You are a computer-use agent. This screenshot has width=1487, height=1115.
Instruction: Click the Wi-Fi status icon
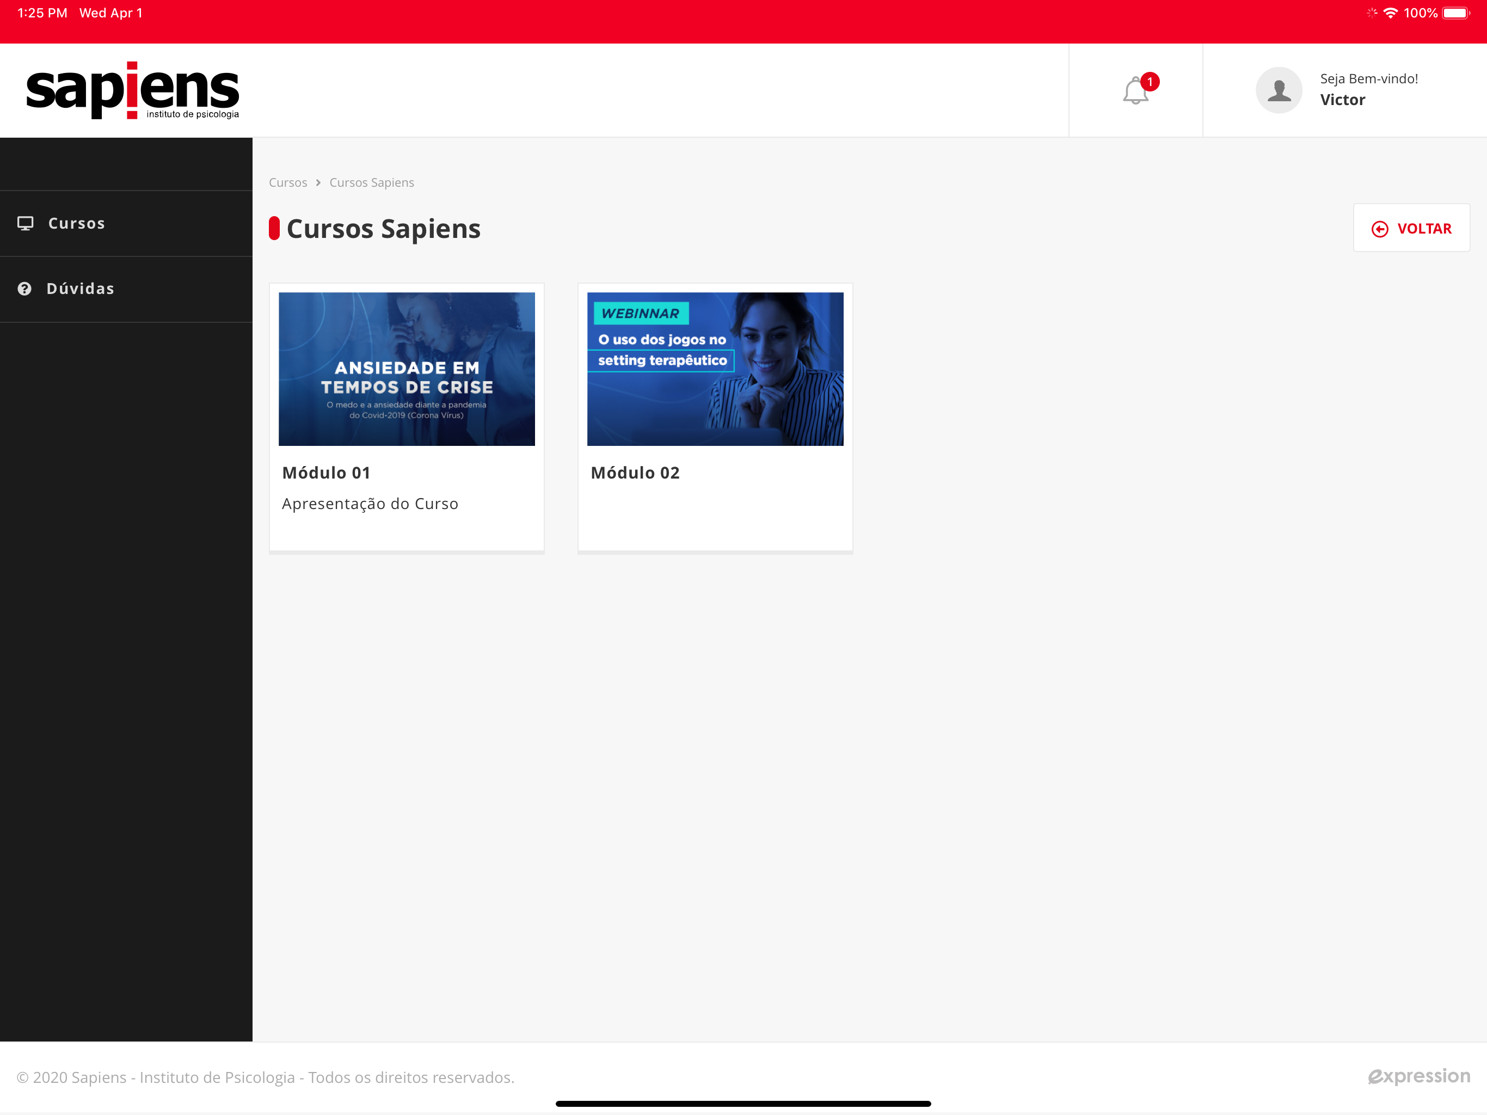(1390, 13)
